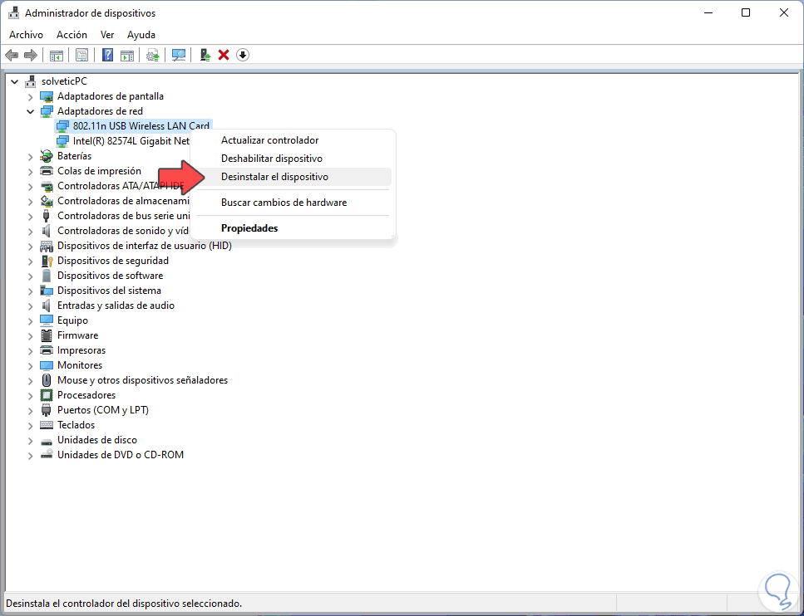Click the Dispositivos de seguridad key icon

point(47,261)
